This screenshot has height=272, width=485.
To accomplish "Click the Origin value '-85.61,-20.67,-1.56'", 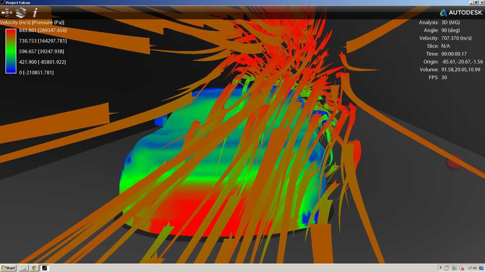I will [x=462, y=62].
